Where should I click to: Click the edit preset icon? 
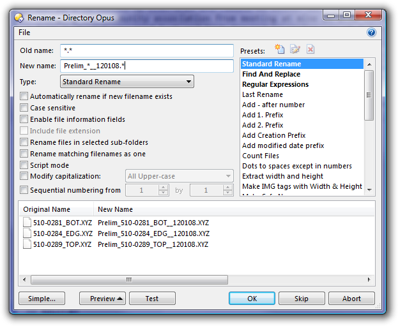point(295,49)
